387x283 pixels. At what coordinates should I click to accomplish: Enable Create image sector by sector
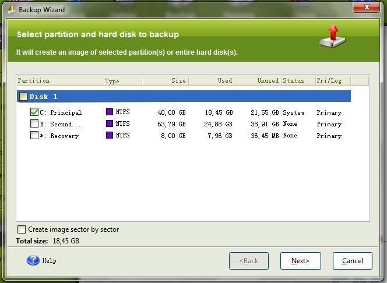tap(22, 229)
